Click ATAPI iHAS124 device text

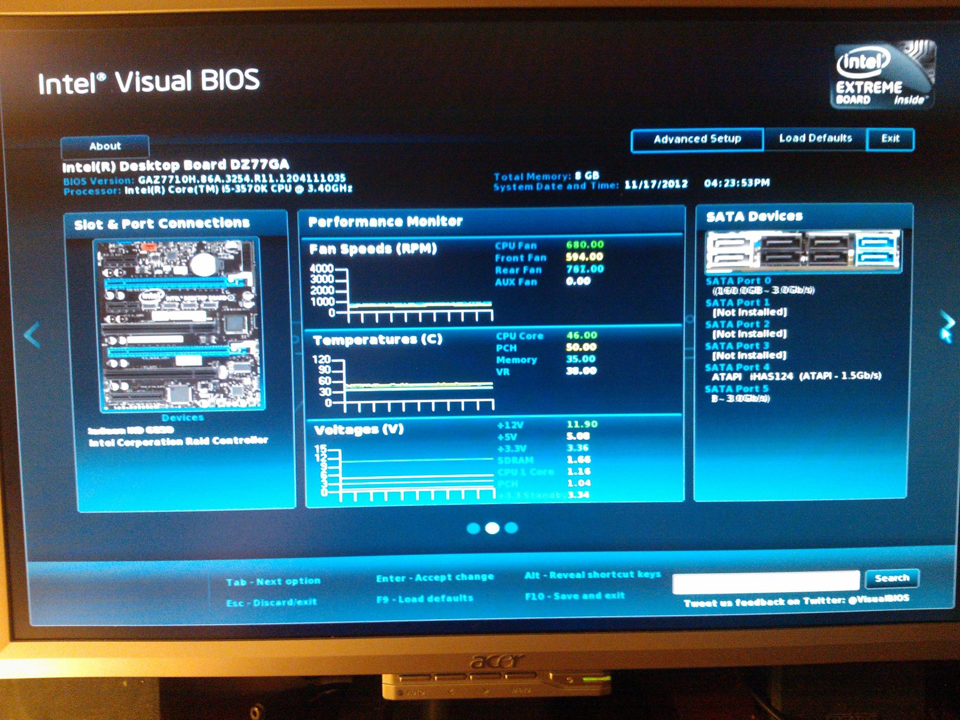(x=796, y=377)
